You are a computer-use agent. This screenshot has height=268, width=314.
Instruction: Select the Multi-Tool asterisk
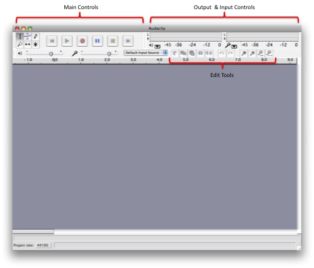point(36,44)
